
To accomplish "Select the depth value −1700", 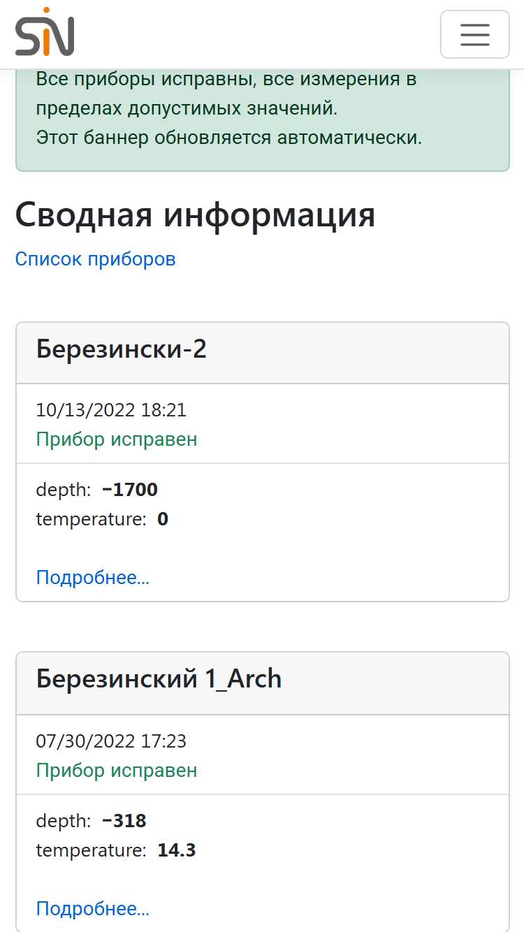I will point(130,490).
